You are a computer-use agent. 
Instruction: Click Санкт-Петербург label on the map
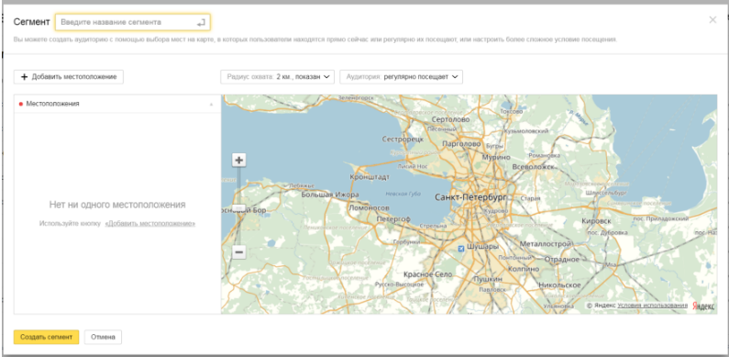tap(471, 197)
